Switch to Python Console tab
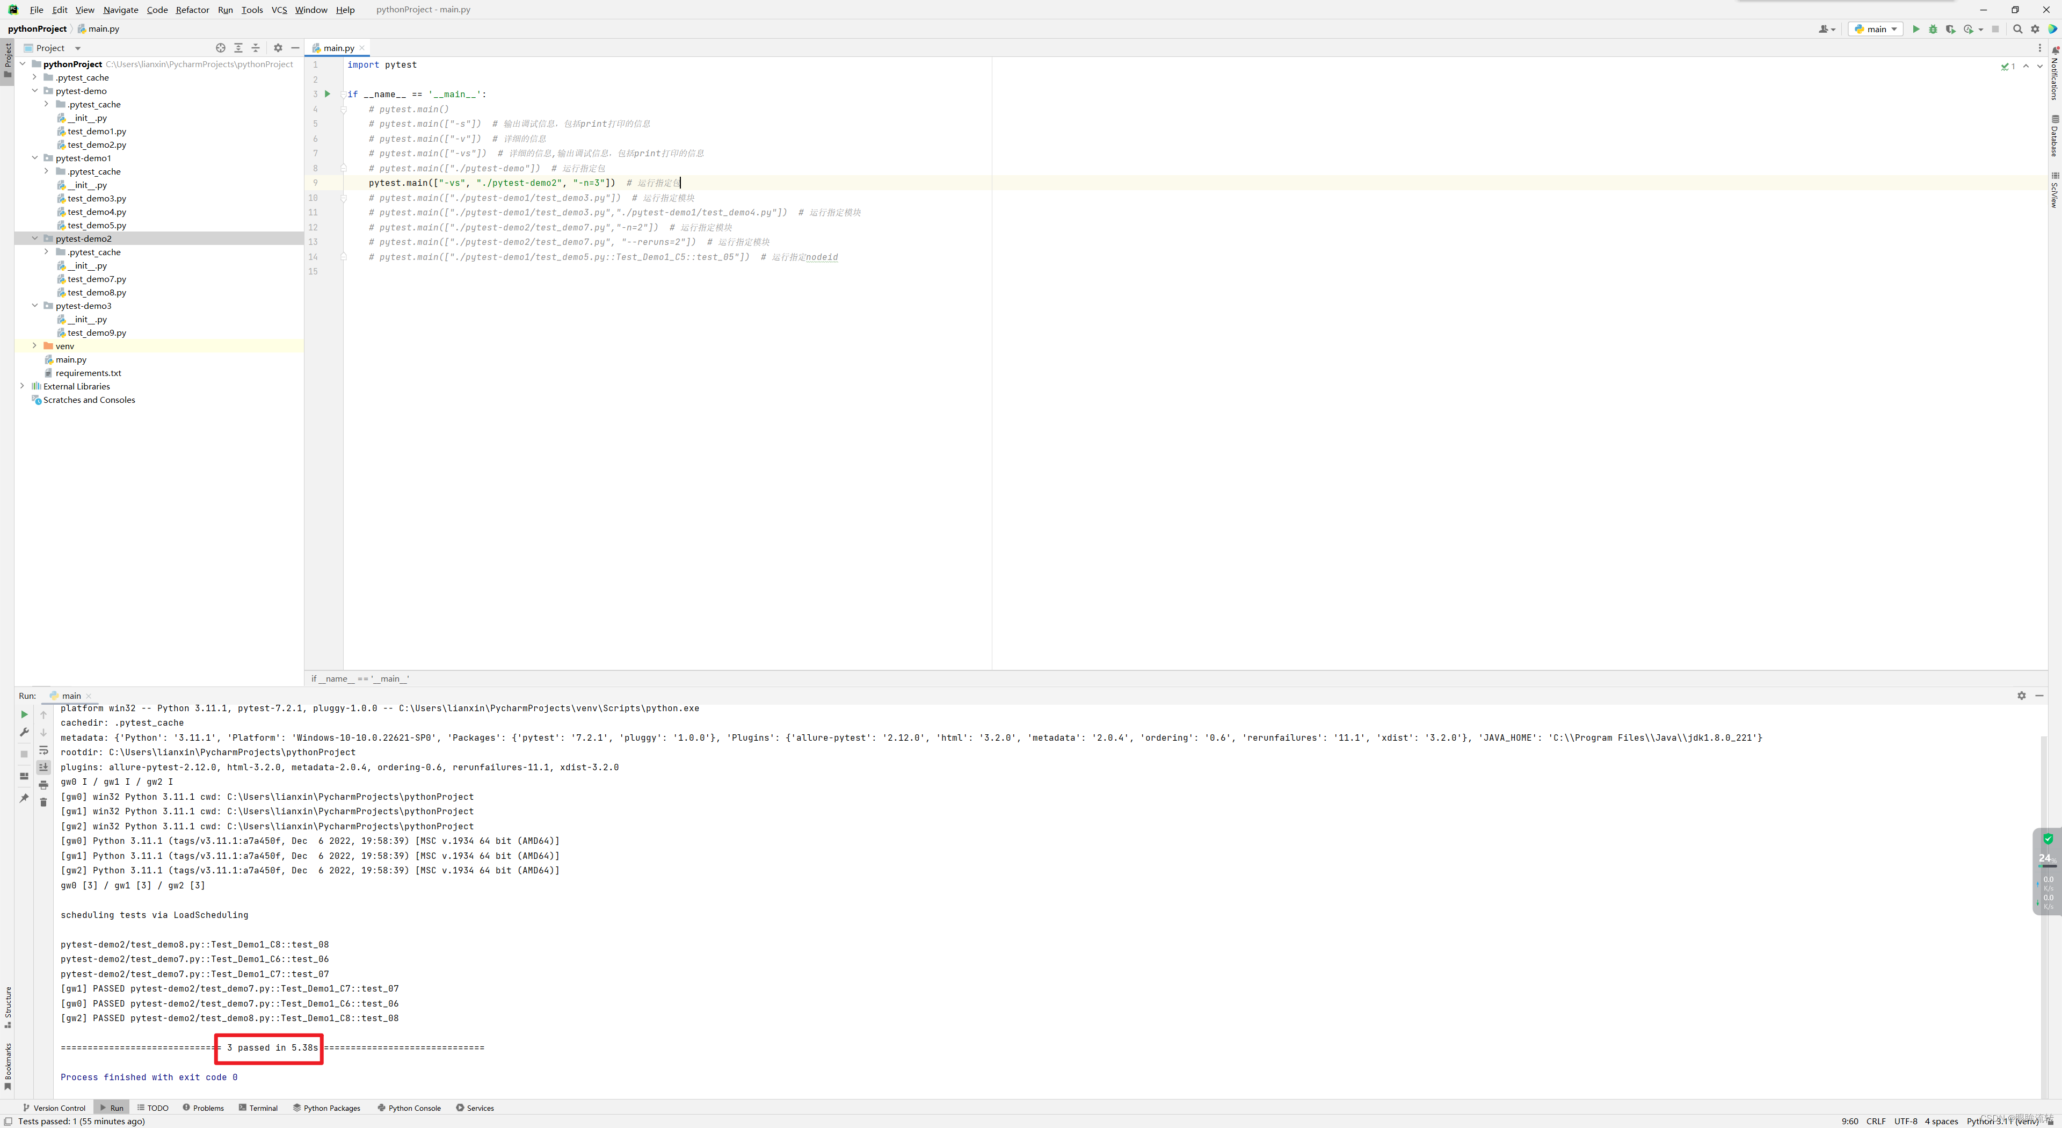The height and width of the screenshot is (1128, 2062). (409, 1108)
